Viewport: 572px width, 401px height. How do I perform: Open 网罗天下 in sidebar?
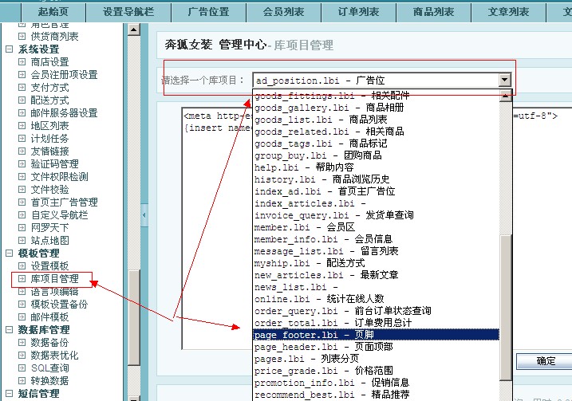point(49,228)
